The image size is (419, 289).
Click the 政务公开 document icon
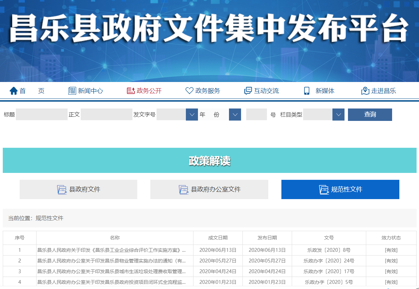[x=131, y=91]
